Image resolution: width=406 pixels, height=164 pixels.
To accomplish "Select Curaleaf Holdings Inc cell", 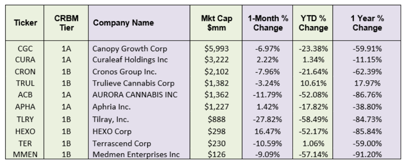I will tap(130, 60).
